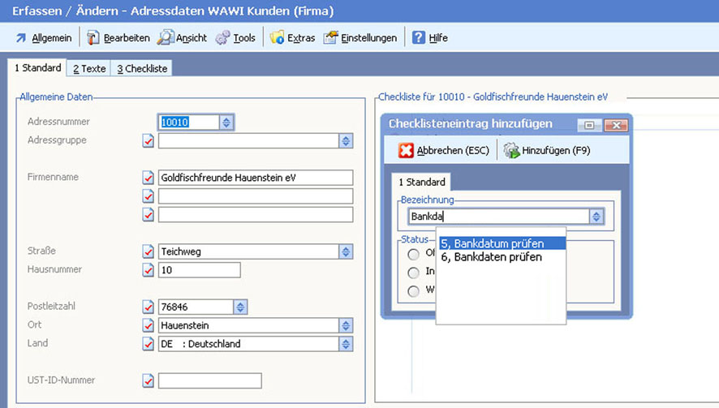
Task: Toggle the UST-ID-Nummer checkbox
Action: pos(148,380)
